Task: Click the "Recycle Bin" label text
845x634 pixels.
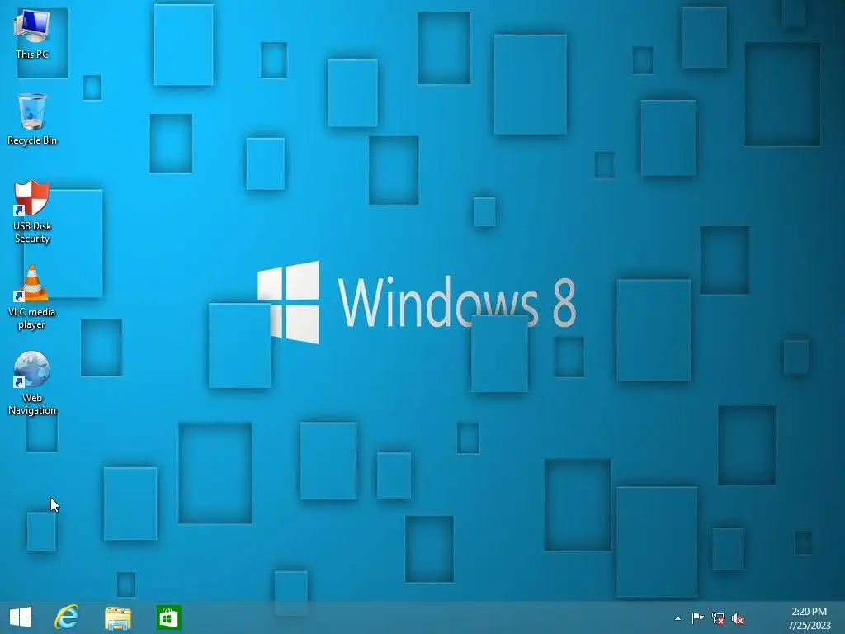Action: coord(32,140)
